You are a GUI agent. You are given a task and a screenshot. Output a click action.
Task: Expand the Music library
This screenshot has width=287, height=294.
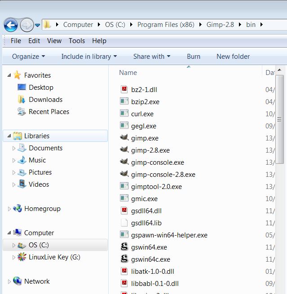point(13,161)
